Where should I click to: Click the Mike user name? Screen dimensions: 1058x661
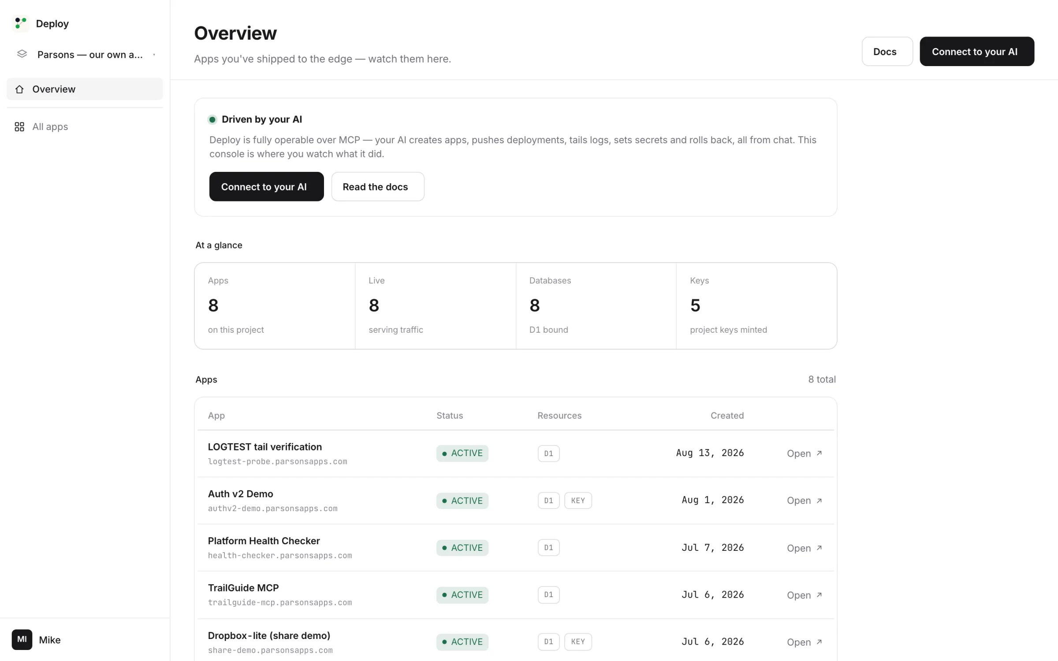click(50, 640)
